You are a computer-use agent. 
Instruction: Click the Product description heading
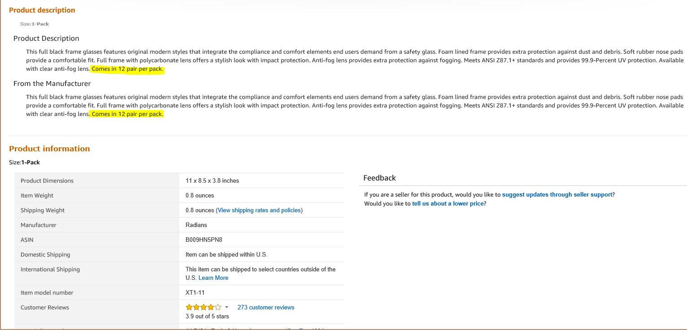point(42,10)
